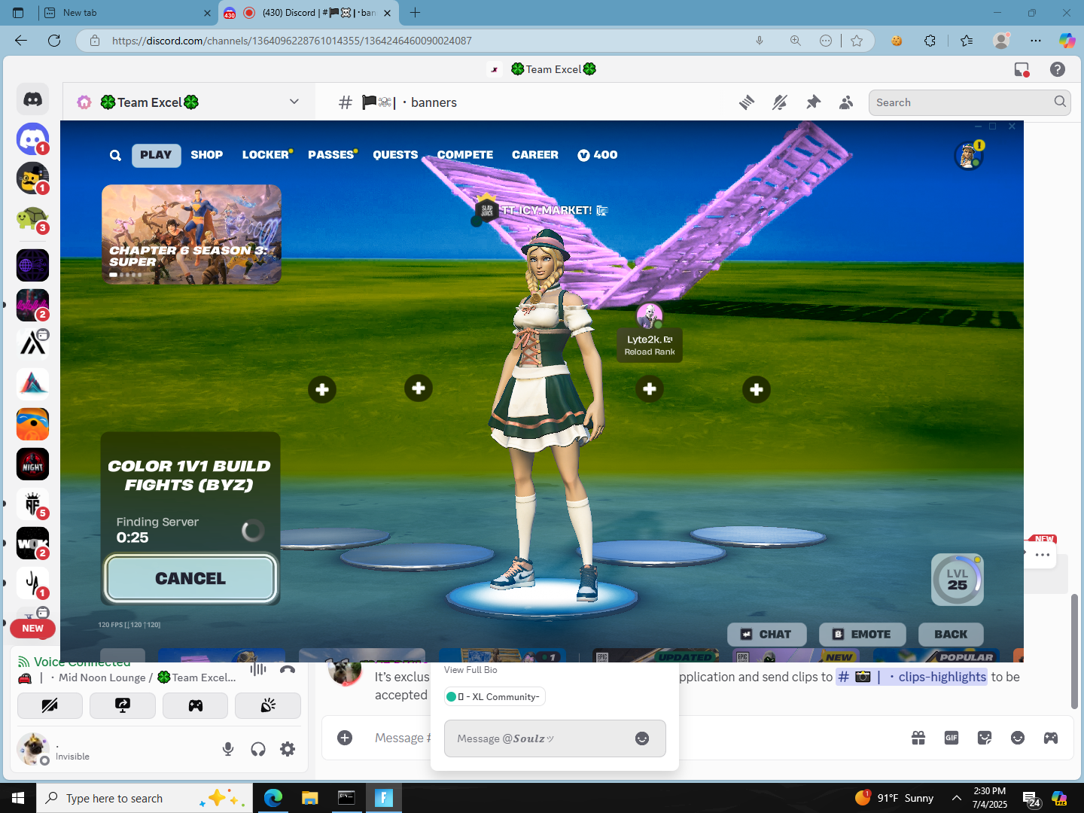Viewport: 1084px width, 813px height.
Task: Toggle noise suppression waveform icon
Action: [258, 669]
